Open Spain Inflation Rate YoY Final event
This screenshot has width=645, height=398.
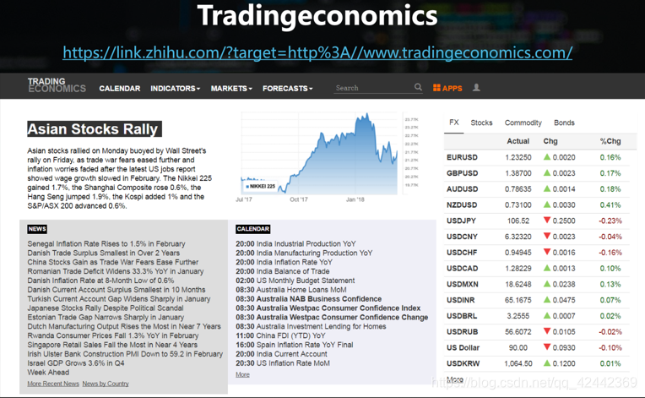click(294, 345)
